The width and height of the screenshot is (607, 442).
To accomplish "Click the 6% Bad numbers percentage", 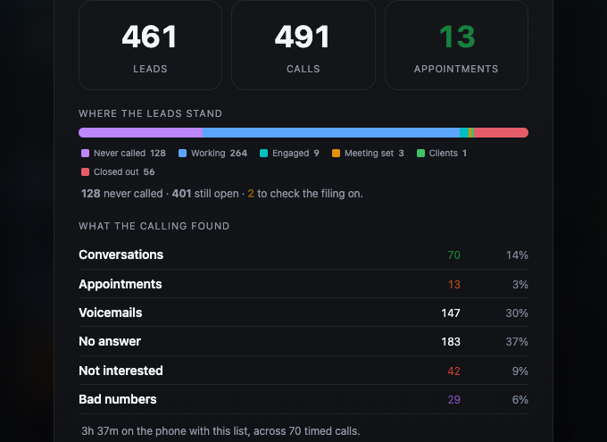I will [520, 400].
